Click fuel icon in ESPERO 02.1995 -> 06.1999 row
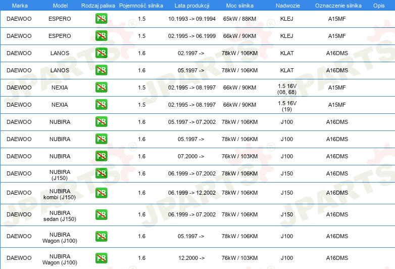This screenshot has width=395, height=269. 101,35
